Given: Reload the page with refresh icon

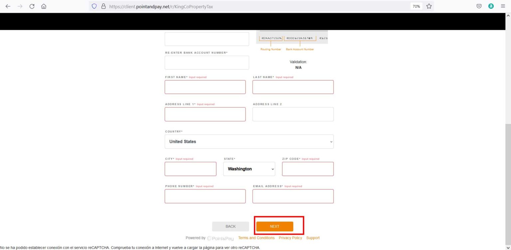Looking at the screenshot, I should (32, 6).
